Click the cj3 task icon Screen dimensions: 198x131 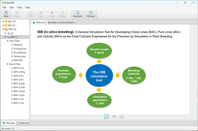pyautogui.click(x=9, y=33)
